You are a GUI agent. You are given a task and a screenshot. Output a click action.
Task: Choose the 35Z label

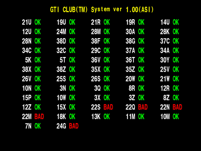click(x=130, y=69)
